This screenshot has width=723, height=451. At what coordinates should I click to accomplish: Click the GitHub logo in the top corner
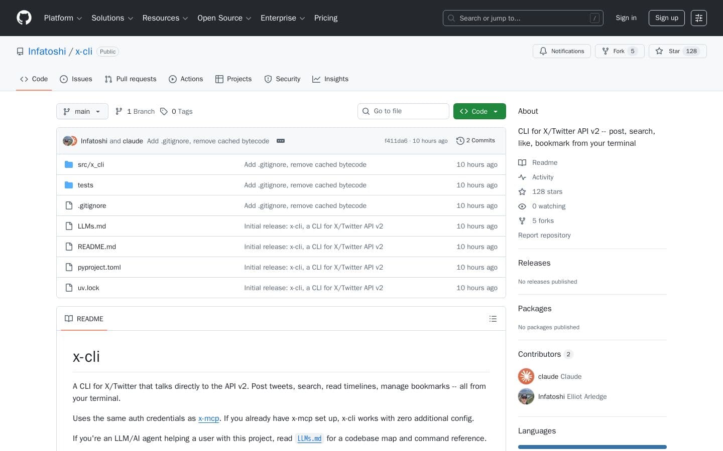click(x=24, y=18)
